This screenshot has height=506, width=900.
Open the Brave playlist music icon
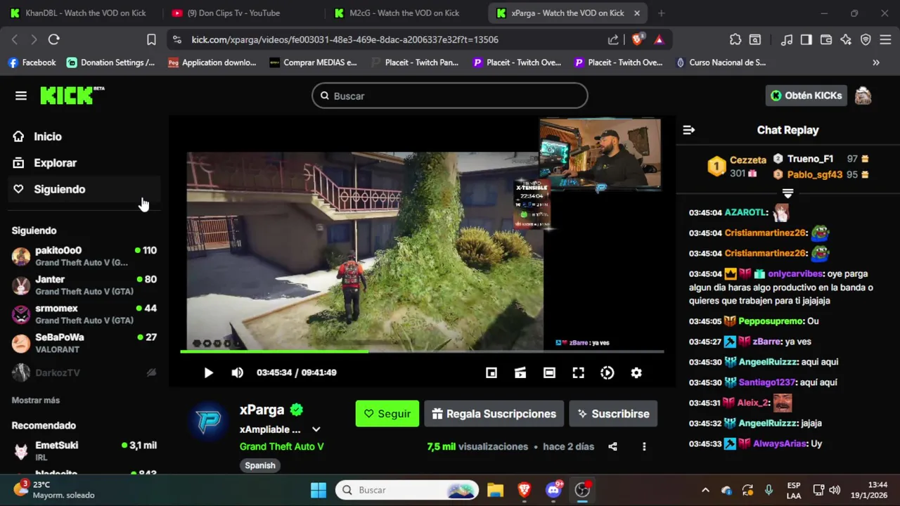pyautogui.click(x=787, y=40)
